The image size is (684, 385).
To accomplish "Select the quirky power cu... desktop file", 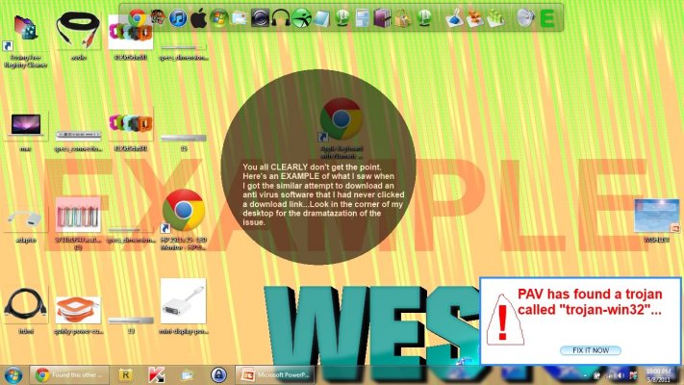I will pos(79,315).
